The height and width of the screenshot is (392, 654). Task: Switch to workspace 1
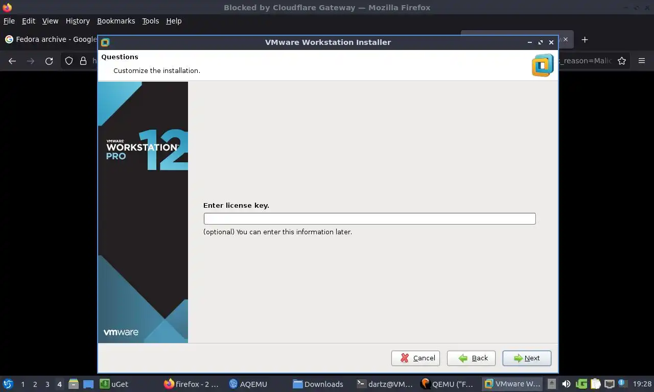tap(22, 384)
